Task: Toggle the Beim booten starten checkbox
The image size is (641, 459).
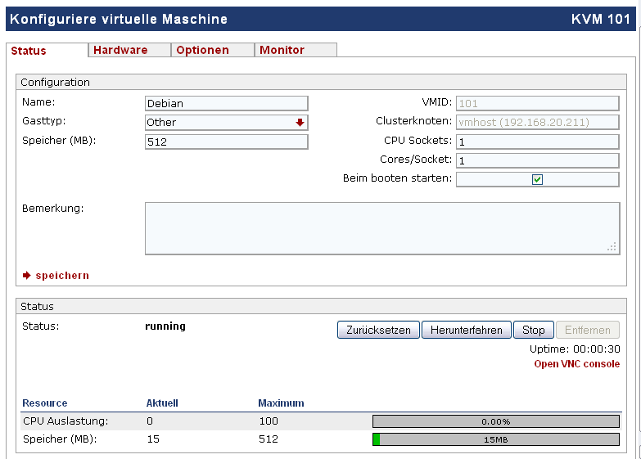Action: pyautogui.click(x=537, y=179)
